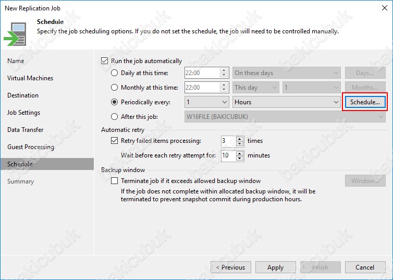Click the Monthly time field showing 22:00
Viewport: 393px width, 280px height.
tap(202, 88)
